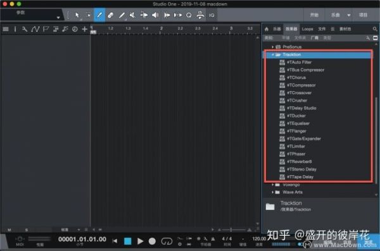
Task: Open the chord track note icon
Action: [x=65, y=29]
